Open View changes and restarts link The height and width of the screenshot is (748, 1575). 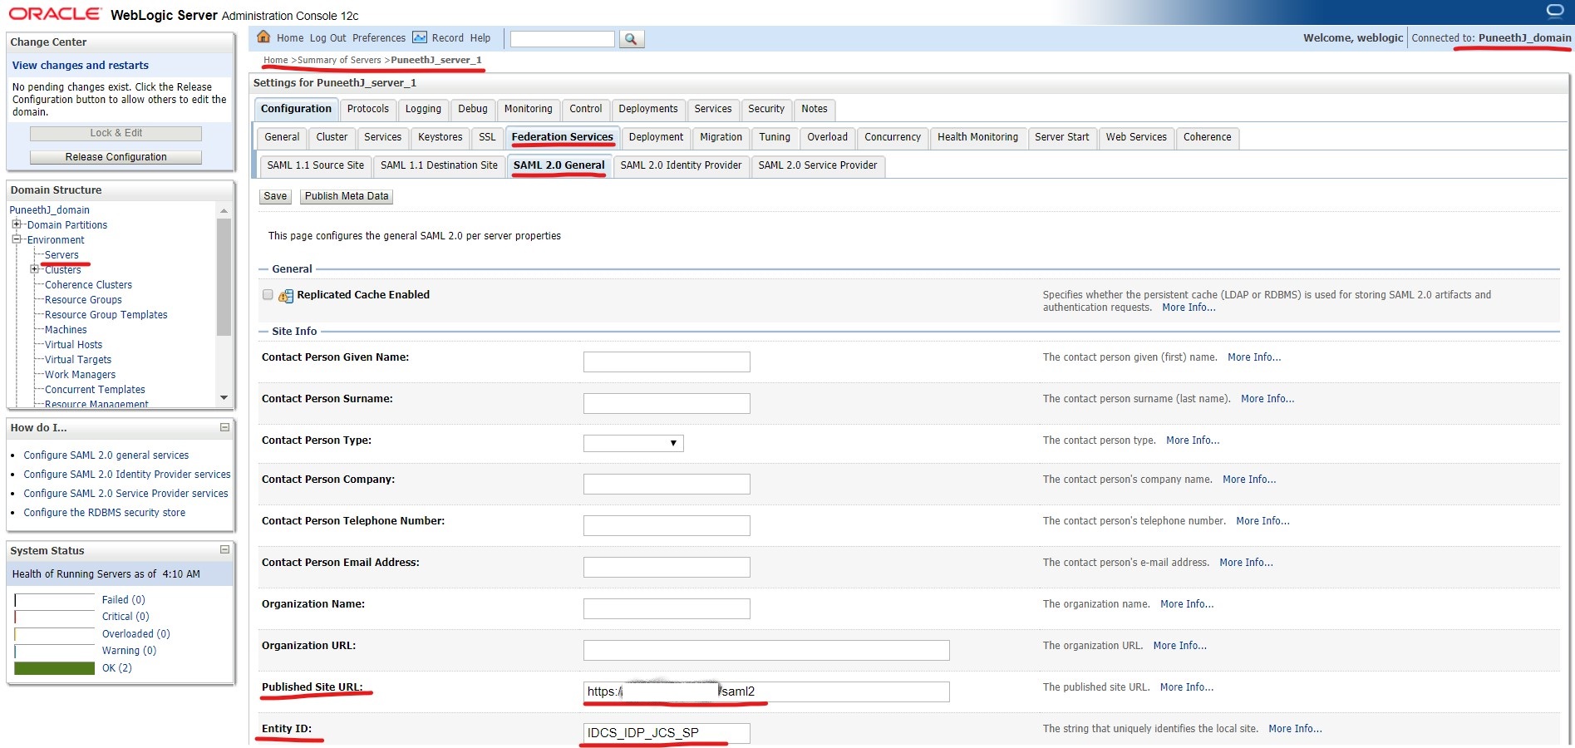tap(81, 65)
